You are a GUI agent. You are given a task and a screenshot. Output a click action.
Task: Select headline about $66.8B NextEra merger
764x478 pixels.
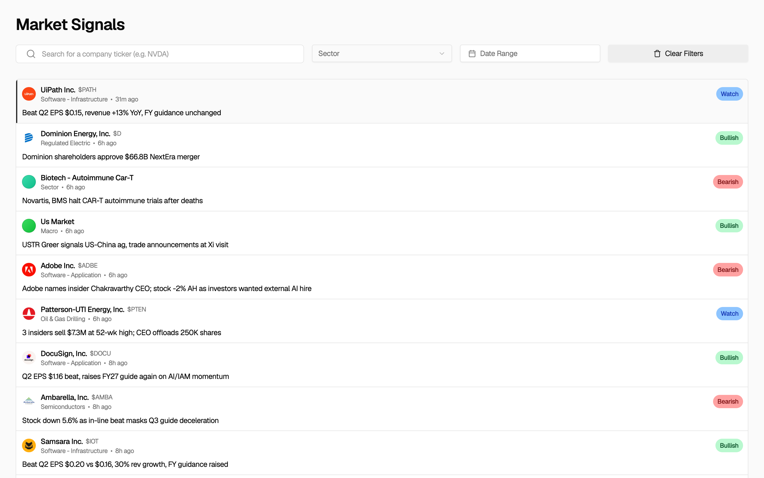(x=111, y=157)
